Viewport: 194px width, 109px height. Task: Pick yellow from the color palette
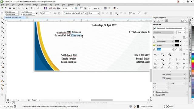[193, 61]
